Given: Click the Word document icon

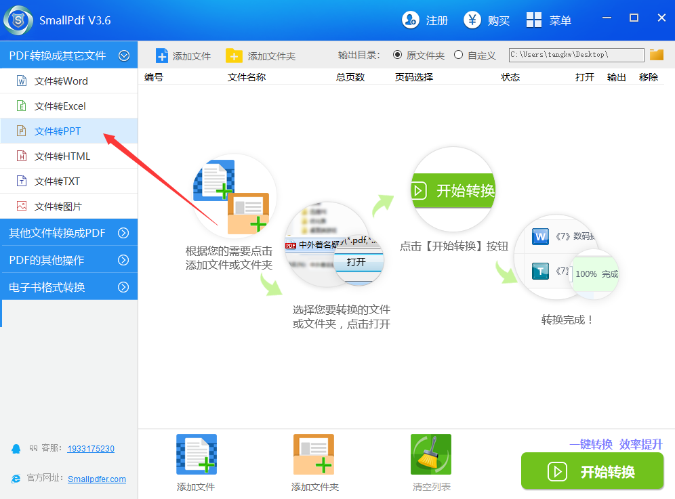Looking at the screenshot, I should click(22, 81).
